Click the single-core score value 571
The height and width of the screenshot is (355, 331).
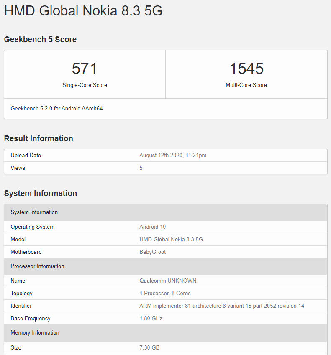(85, 69)
